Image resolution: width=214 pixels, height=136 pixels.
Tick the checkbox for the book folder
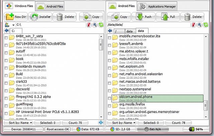pos(6,60)
